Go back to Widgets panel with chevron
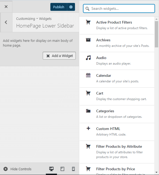 [6, 22]
